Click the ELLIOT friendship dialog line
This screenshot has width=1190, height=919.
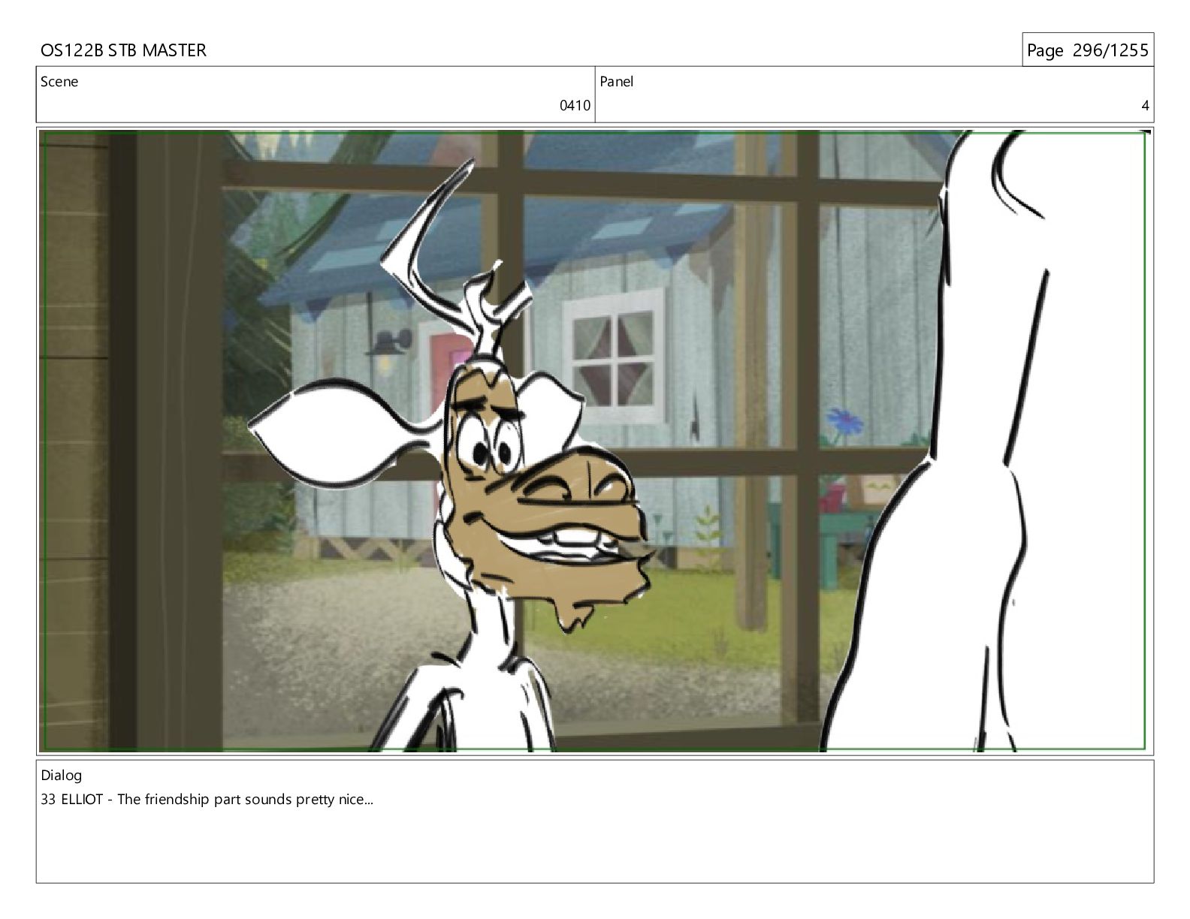click(207, 800)
